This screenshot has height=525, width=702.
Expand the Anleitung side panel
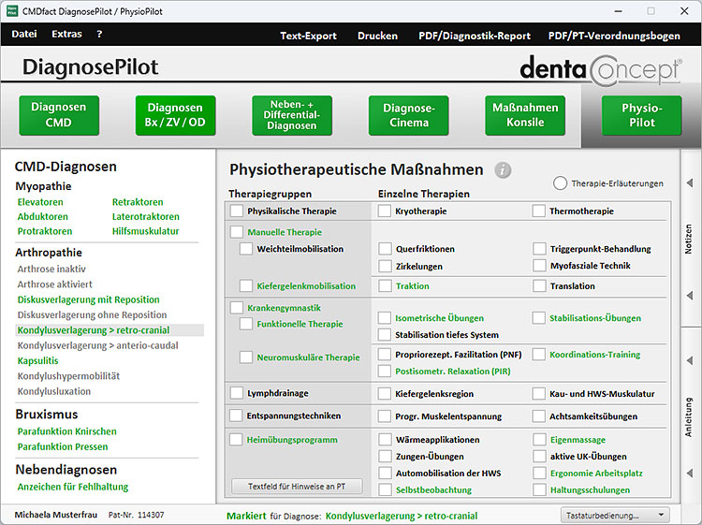pyautogui.click(x=690, y=416)
